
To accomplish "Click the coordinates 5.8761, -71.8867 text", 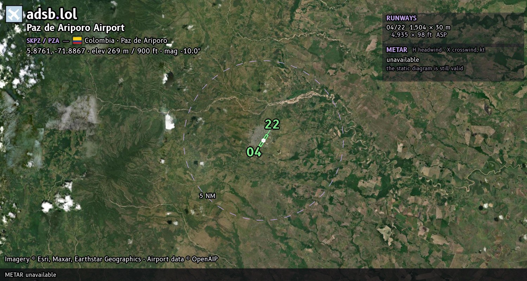I will (56, 51).
